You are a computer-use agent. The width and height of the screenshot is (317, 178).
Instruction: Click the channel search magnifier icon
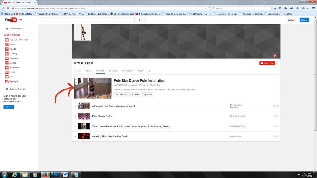tap(149, 71)
